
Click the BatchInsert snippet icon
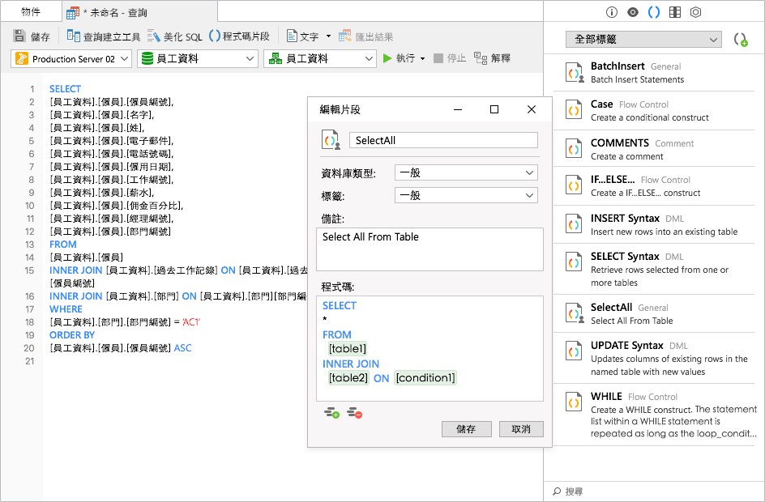(575, 72)
